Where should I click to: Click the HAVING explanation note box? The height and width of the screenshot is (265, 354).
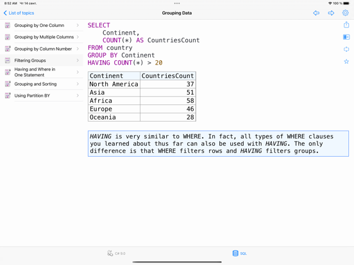pyautogui.click(x=218, y=143)
